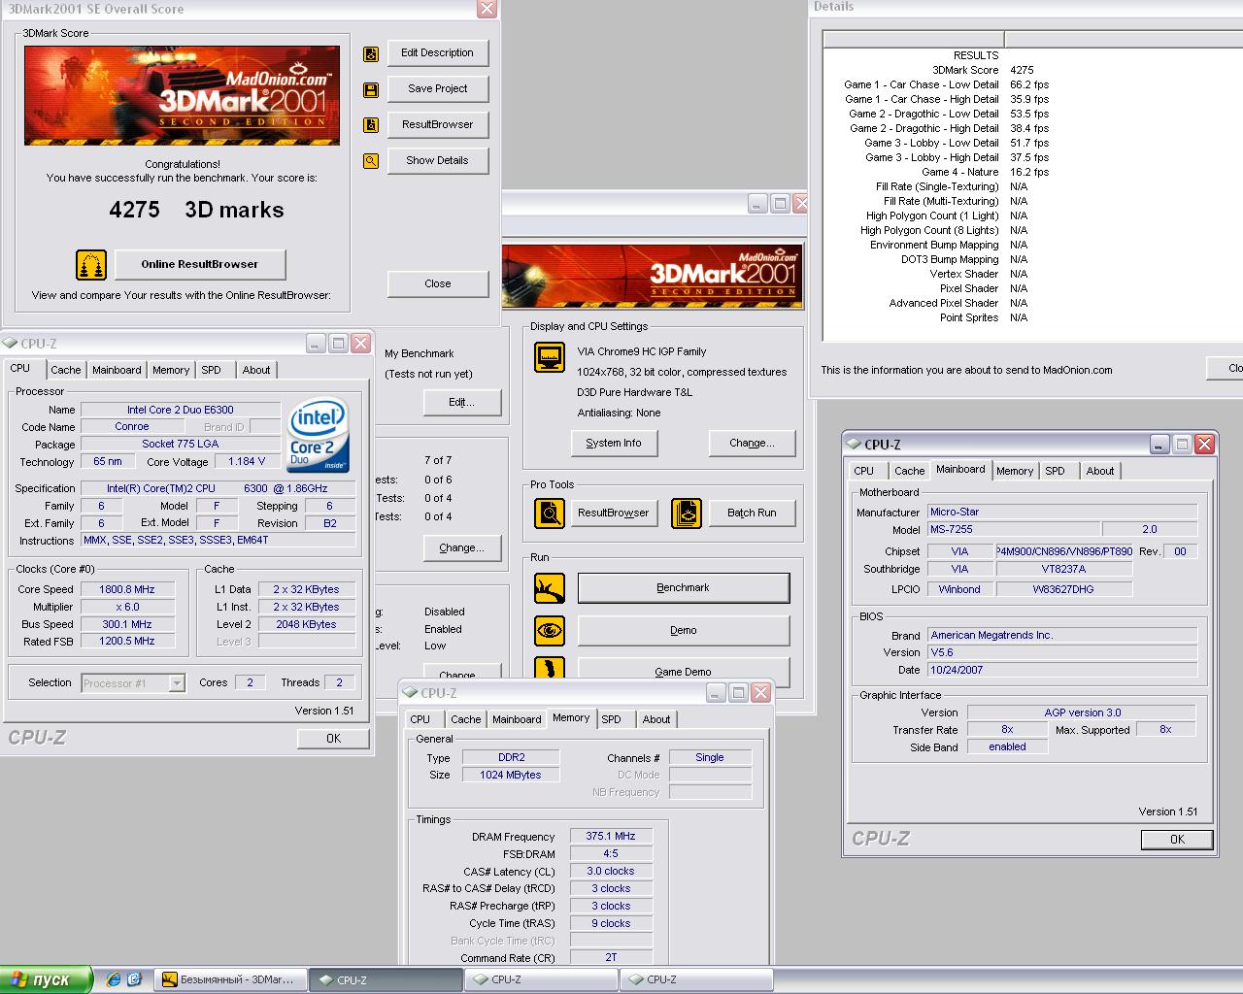Click OK in the CPU-Z Mainboard window
The image size is (1243, 994).
click(x=1177, y=840)
